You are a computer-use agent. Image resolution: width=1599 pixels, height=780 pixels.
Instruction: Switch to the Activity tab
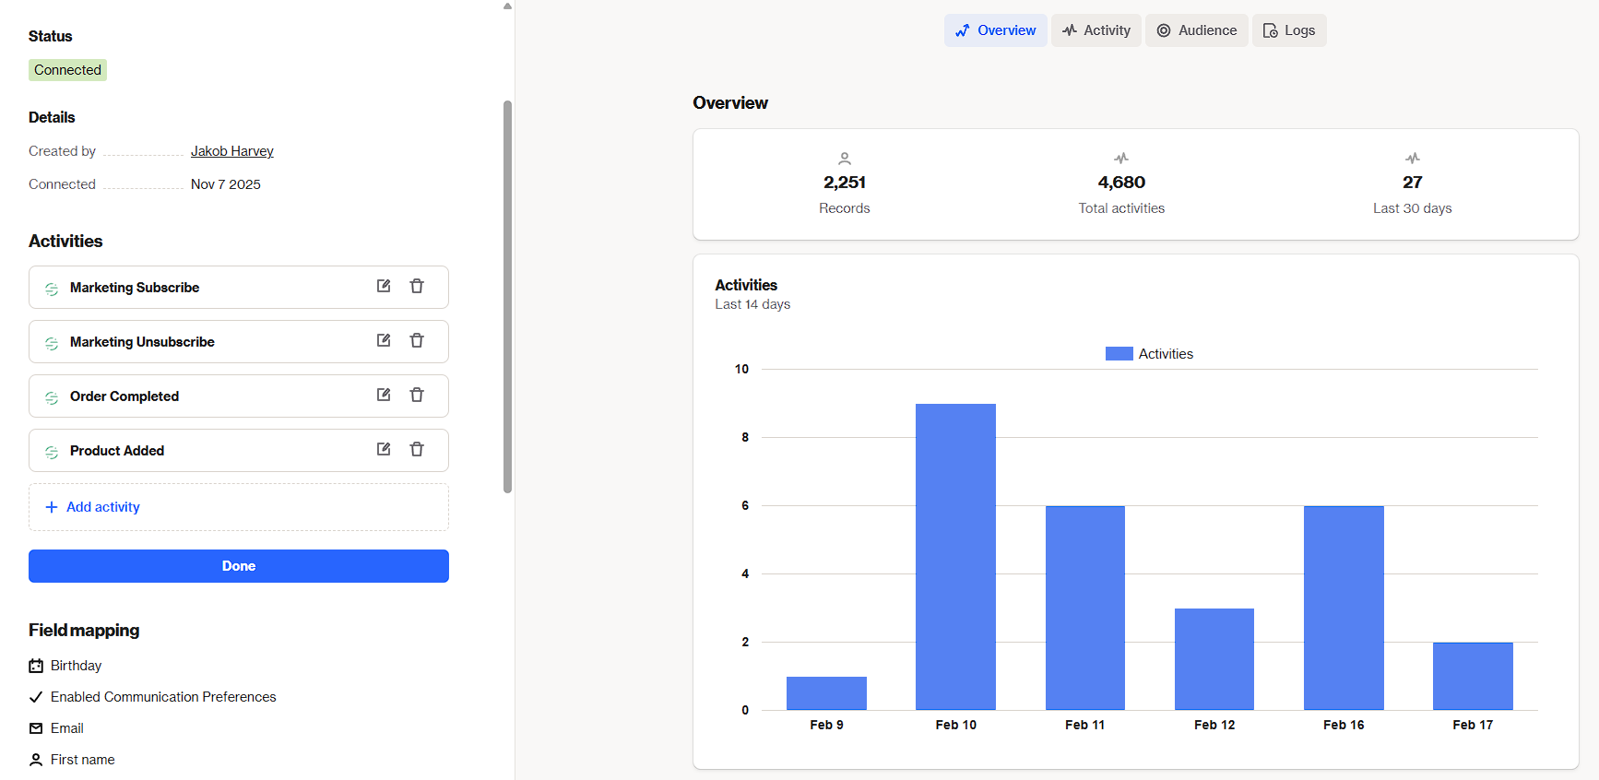point(1096,30)
